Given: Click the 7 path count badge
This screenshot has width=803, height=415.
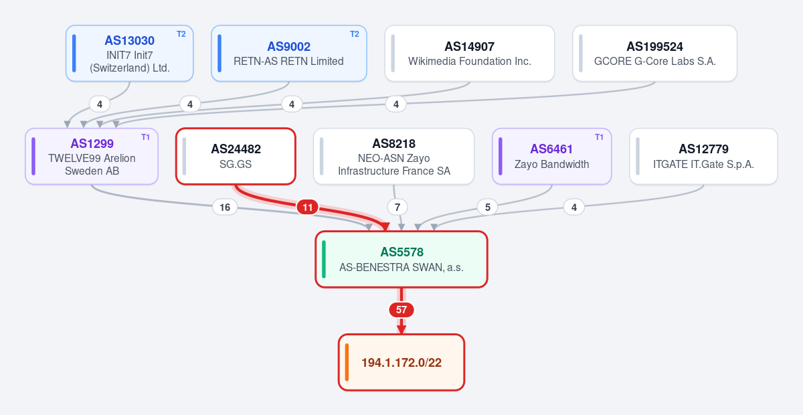Looking at the screenshot, I should pos(397,207).
